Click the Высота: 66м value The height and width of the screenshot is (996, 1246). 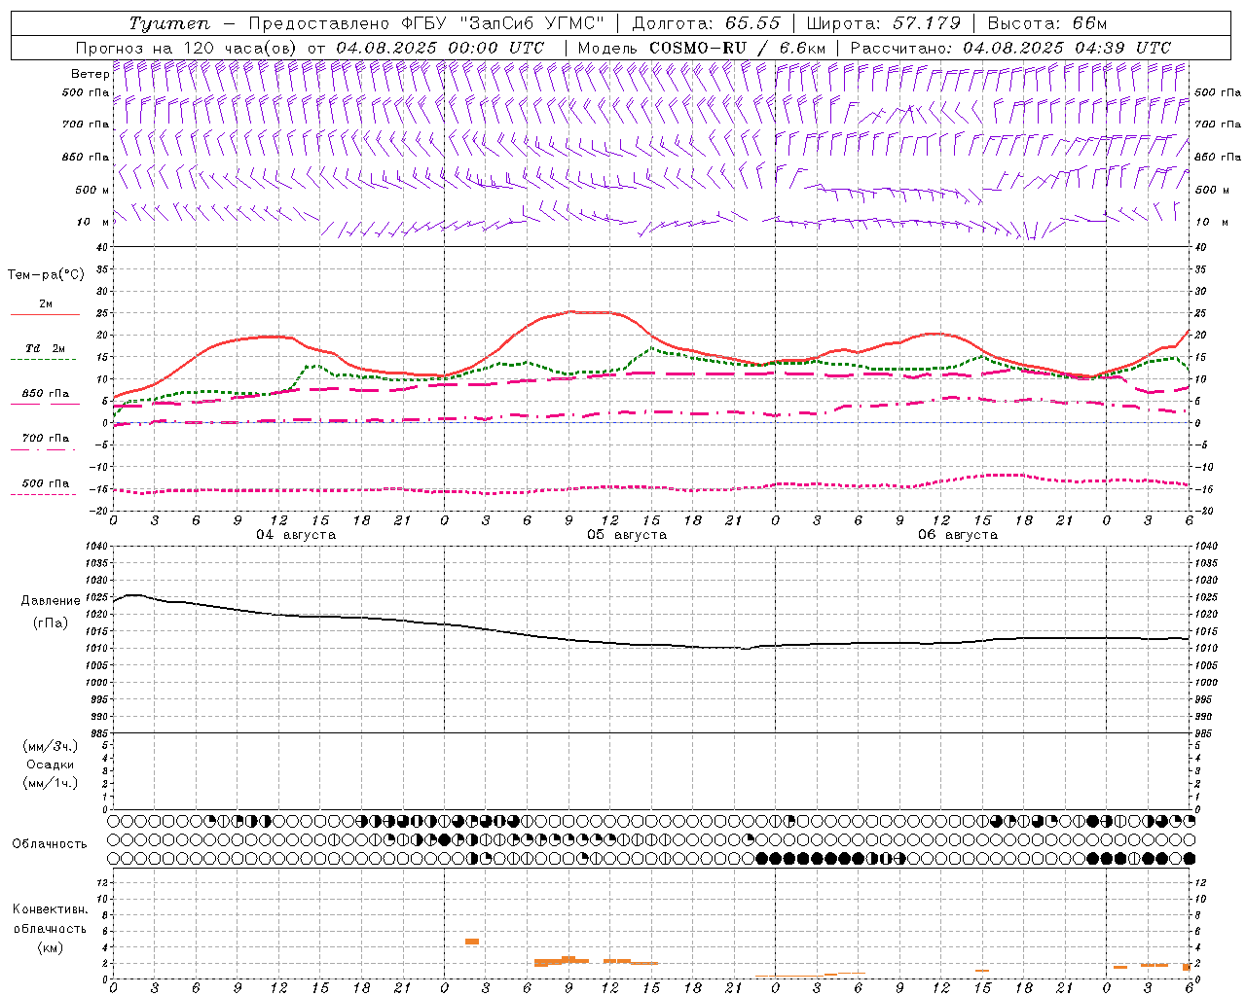[1047, 23]
